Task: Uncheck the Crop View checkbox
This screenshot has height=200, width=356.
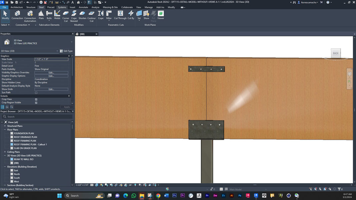Action: pyautogui.click(x=36, y=99)
